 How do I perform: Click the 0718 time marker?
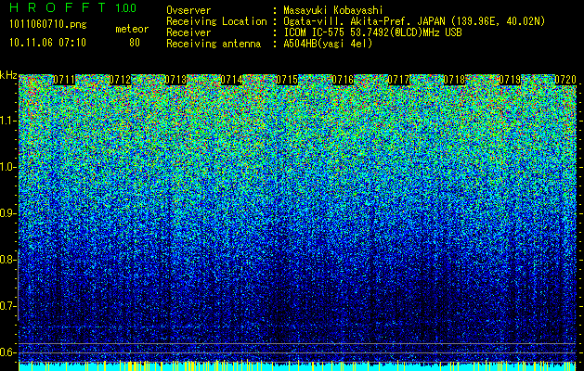click(454, 80)
